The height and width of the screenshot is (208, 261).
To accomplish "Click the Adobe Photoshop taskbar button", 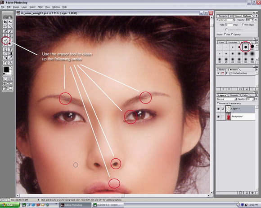I will coord(75,205).
